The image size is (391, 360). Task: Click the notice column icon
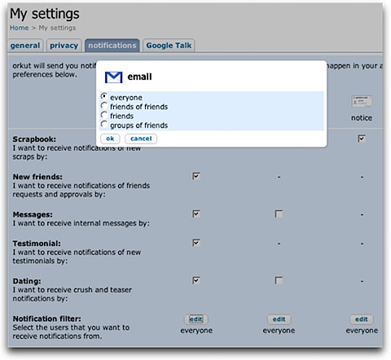pos(362,102)
